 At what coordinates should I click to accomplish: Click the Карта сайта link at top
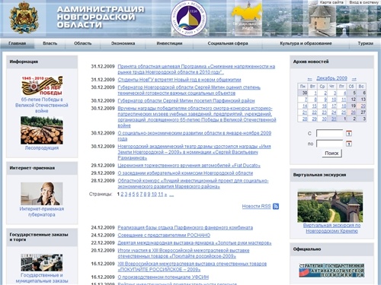pyautogui.click(x=331, y=2)
